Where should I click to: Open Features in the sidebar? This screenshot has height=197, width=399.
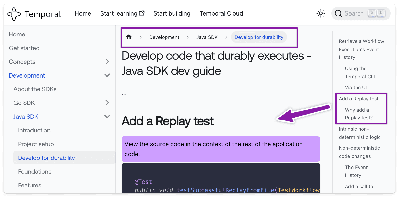click(x=29, y=185)
